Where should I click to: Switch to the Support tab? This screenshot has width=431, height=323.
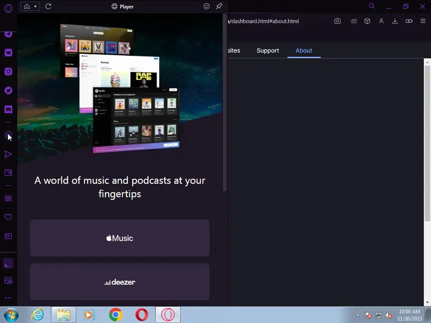point(268,50)
